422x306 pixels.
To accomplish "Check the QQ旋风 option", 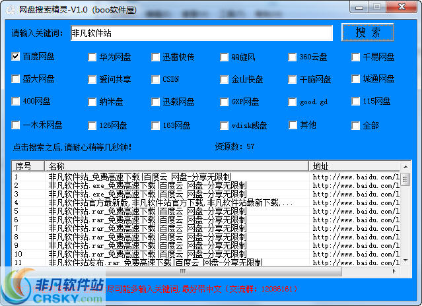I will 224,57.
